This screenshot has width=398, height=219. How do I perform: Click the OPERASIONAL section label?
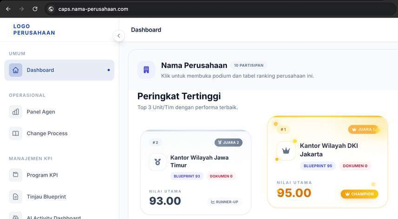click(27, 95)
